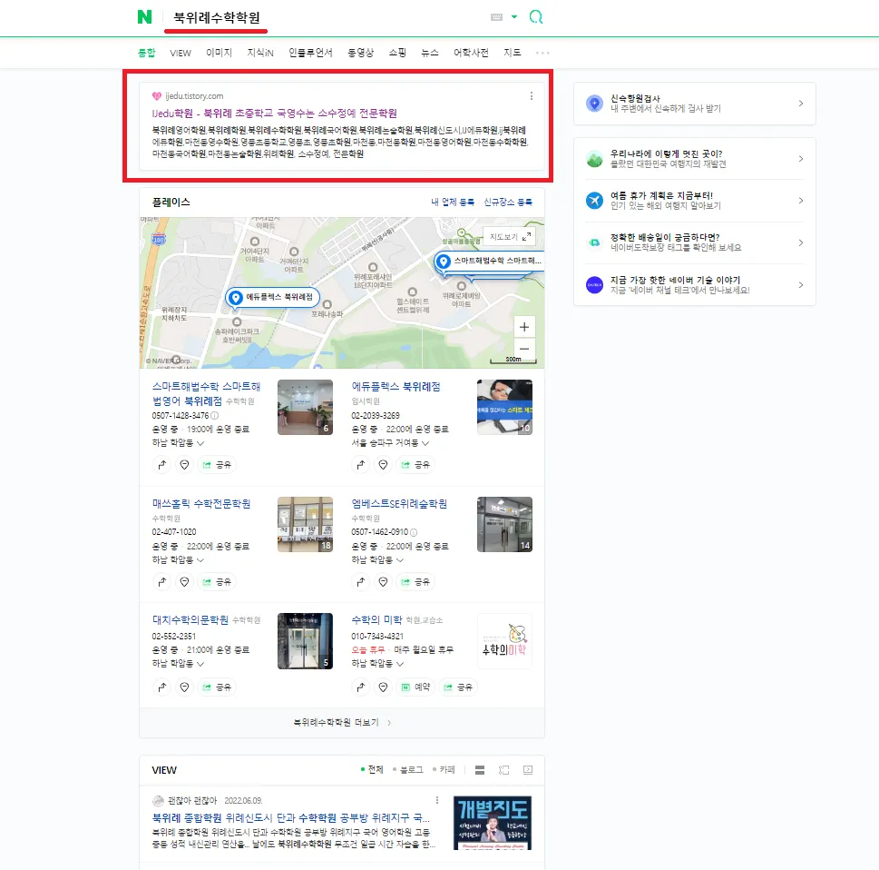Screen dimensions: 879x870
Task: Click directions icon for 대치수학의문학원
Action: [162, 687]
